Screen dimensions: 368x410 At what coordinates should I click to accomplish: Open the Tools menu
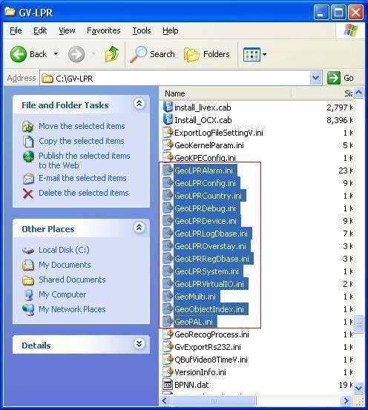pyautogui.click(x=142, y=30)
